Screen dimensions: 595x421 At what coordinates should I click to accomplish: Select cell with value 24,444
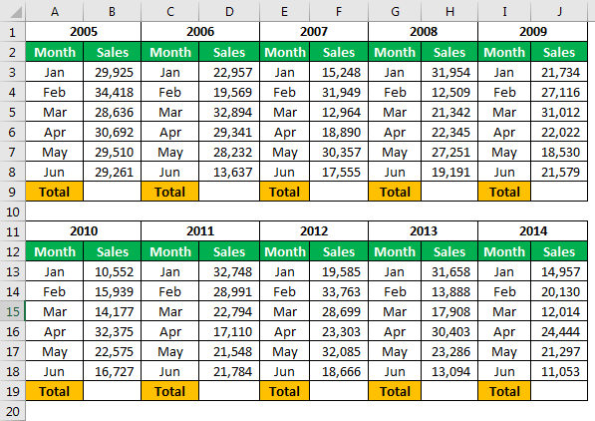click(559, 331)
